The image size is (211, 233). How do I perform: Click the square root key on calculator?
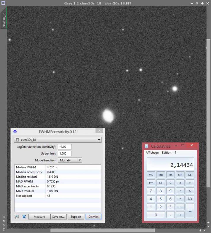click(190, 183)
